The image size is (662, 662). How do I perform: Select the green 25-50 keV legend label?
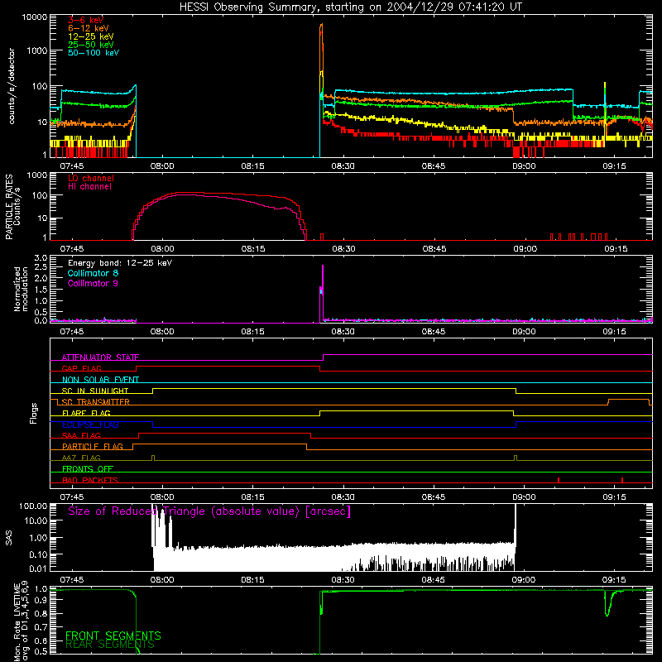tap(91, 45)
